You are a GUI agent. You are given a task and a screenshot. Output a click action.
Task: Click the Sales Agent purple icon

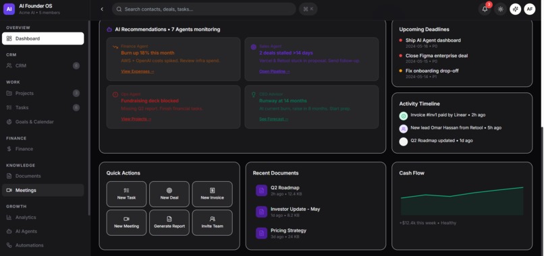pos(254,46)
